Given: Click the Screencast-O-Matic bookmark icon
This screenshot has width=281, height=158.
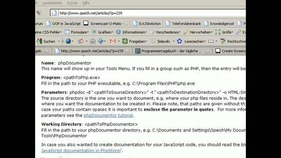Looking at the screenshot, I should 86,23.
